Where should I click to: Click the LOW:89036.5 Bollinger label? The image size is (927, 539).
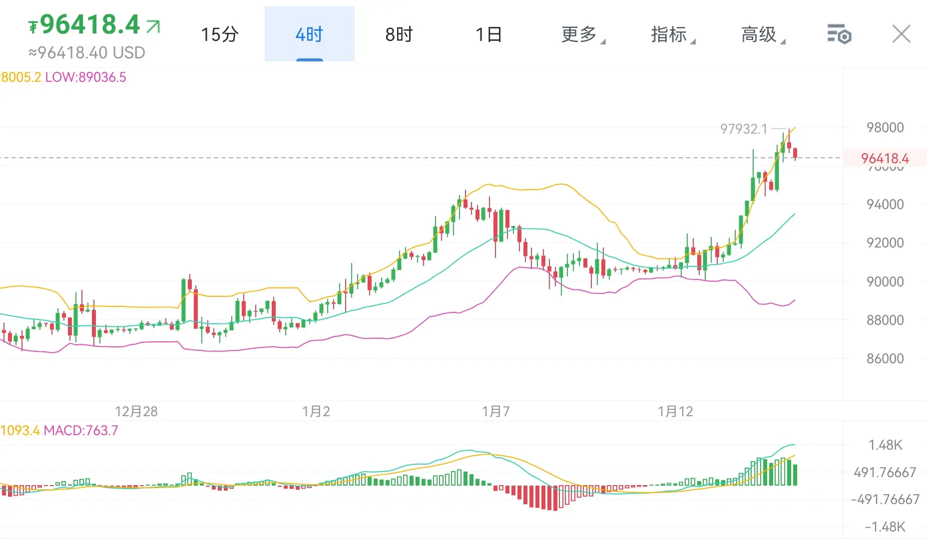tap(85, 77)
